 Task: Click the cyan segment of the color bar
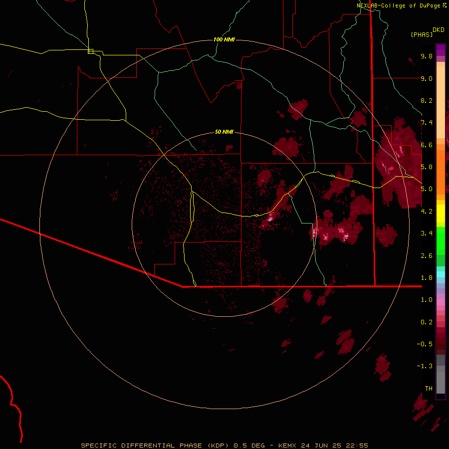(x=441, y=274)
